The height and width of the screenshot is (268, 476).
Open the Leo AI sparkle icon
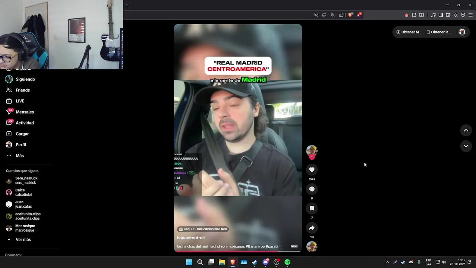456,15
